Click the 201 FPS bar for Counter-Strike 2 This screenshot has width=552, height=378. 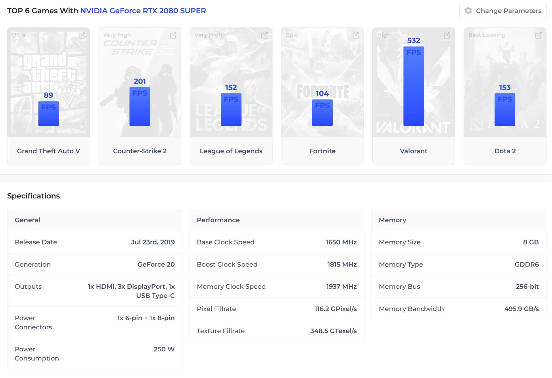point(140,107)
